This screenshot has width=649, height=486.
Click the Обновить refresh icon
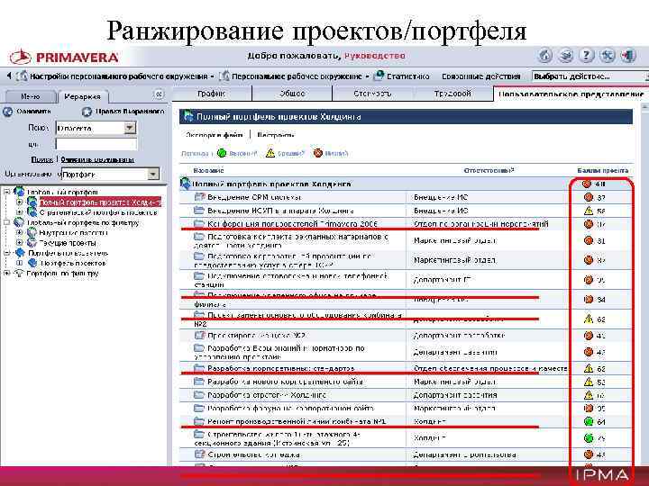pos(7,112)
